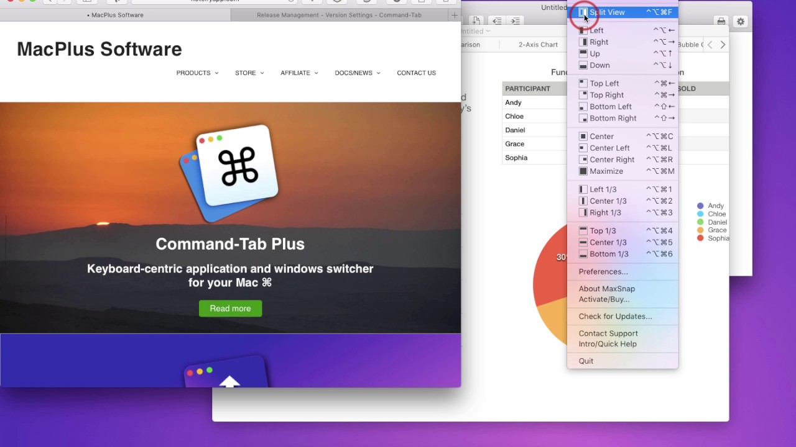Snap window Left from MaxSnap menu

pyautogui.click(x=622, y=30)
